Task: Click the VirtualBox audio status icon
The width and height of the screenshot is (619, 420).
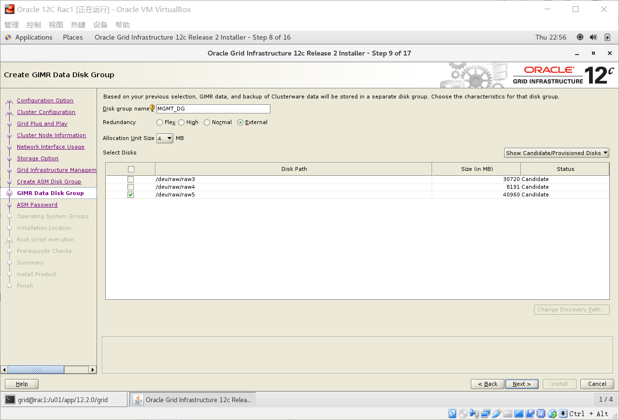Action: (474, 414)
